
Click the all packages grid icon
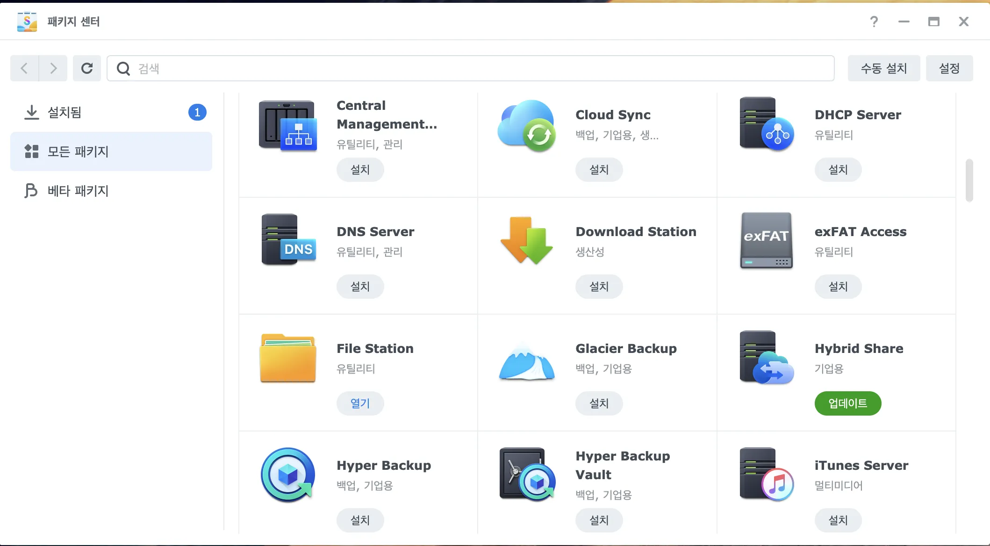31,151
